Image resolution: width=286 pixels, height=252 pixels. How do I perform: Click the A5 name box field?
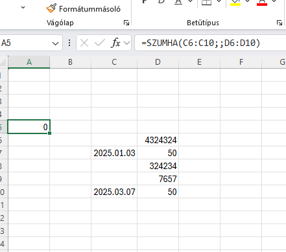coord(31,43)
